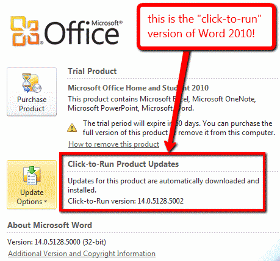The height and width of the screenshot is (261, 280).
Task: Click the red click-to-run annotation callout box
Action: [206, 26]
